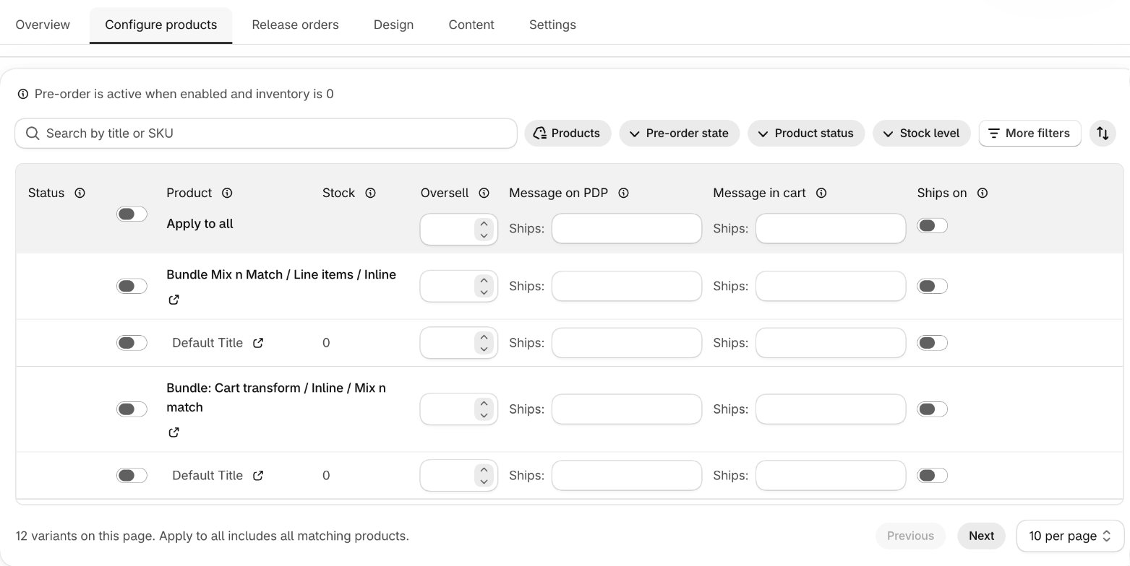Go to Next page of variants
The width and height of the screenshot is (1130, 566).
(x=981, y=536)
